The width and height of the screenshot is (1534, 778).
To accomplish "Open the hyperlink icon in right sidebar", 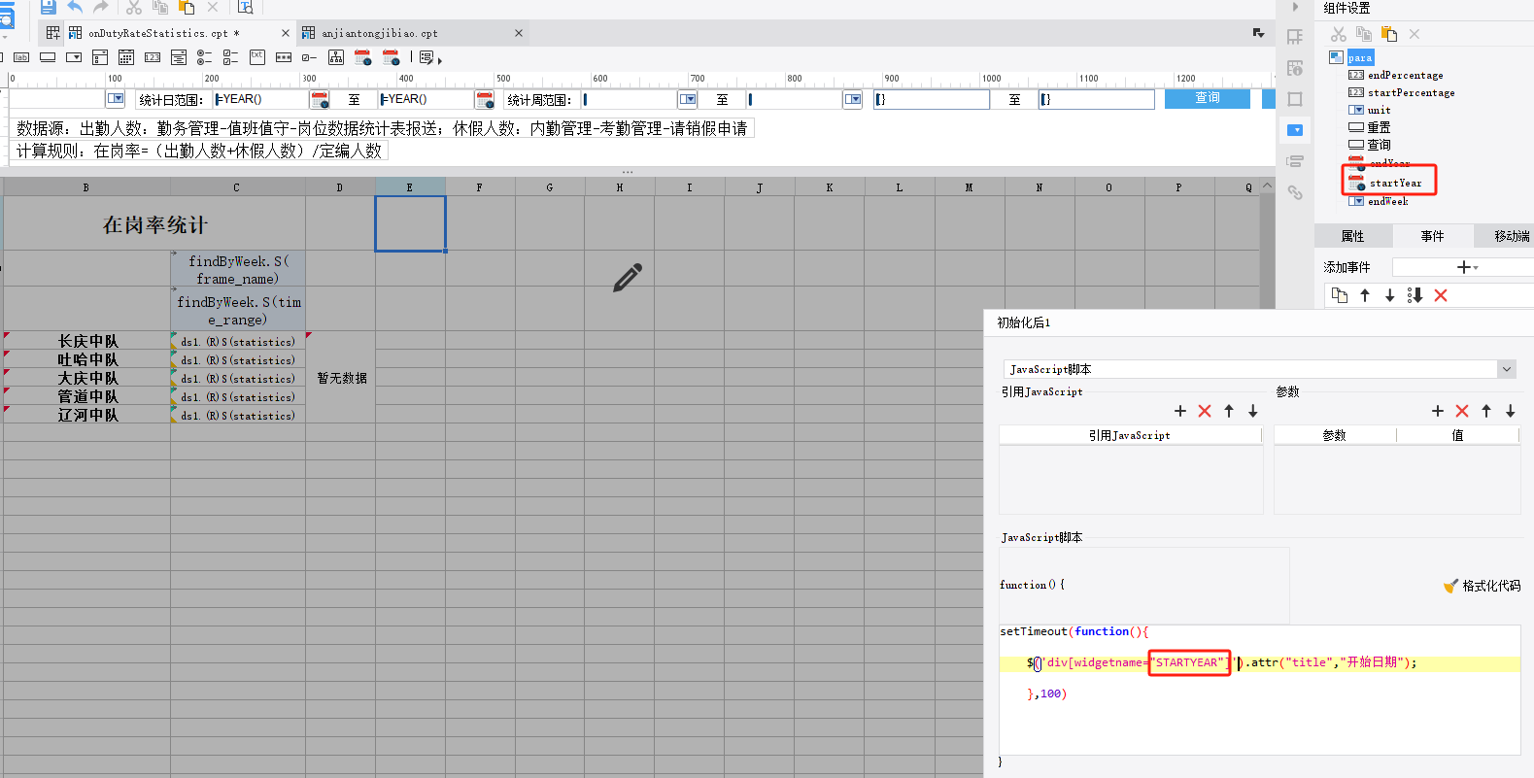I will tap(1295, 192).
